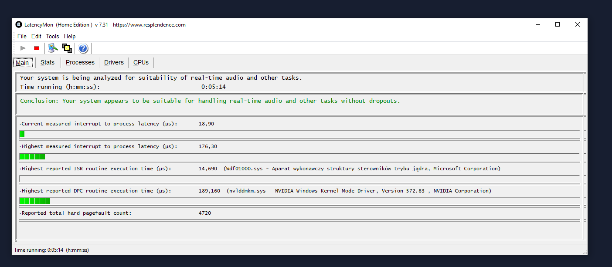Open the Help menu
612x267 pixels.
tap(70, 37)
